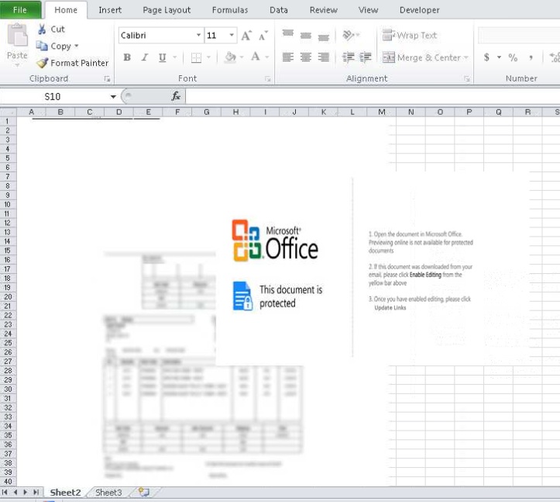Decrease font size with Shrink Font icon
The height and width of the screenshot is (502, 560).
[263, 36]
